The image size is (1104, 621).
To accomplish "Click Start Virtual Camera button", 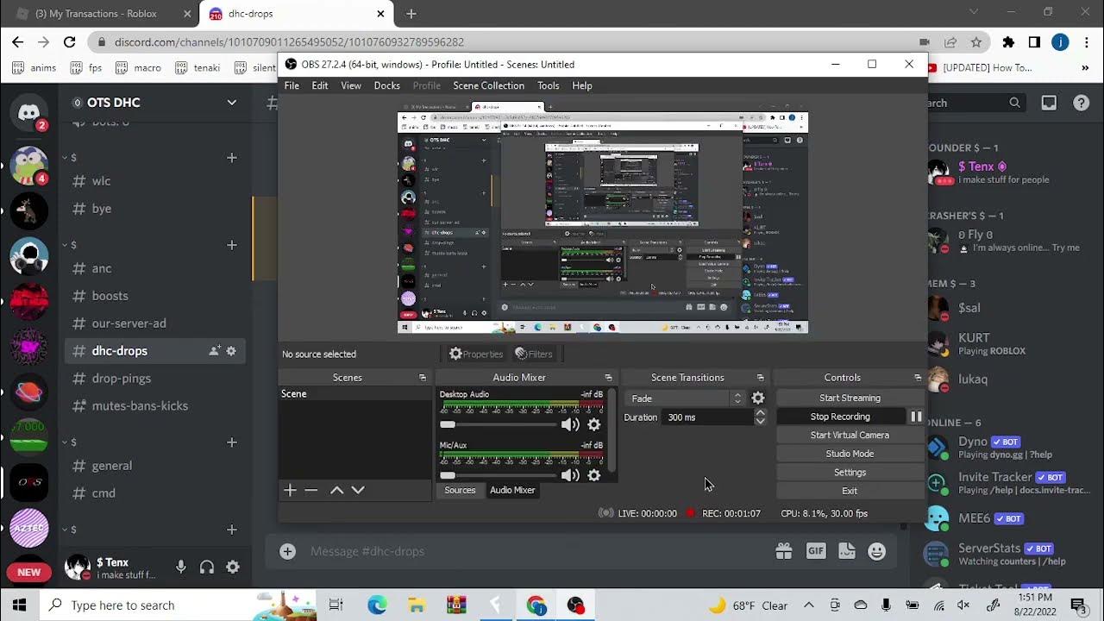I will pos(850,435).
